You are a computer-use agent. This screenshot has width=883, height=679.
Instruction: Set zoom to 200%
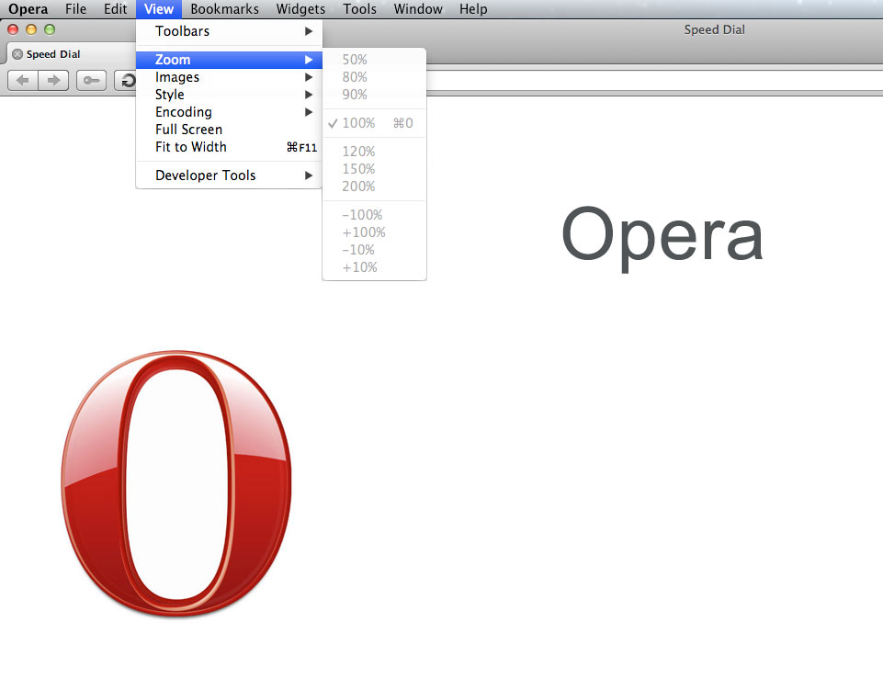pyautogui.click(x=374, y=187)
